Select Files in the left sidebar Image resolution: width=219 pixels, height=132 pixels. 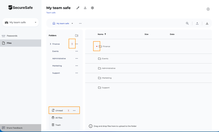pos(9,43)
